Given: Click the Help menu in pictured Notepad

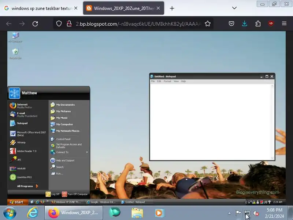Looking at the screenshot, I should pos(183,81).
